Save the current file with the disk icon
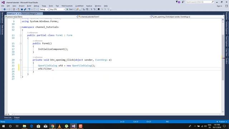The height and width of the screenshot is (129, 229). 22,9
